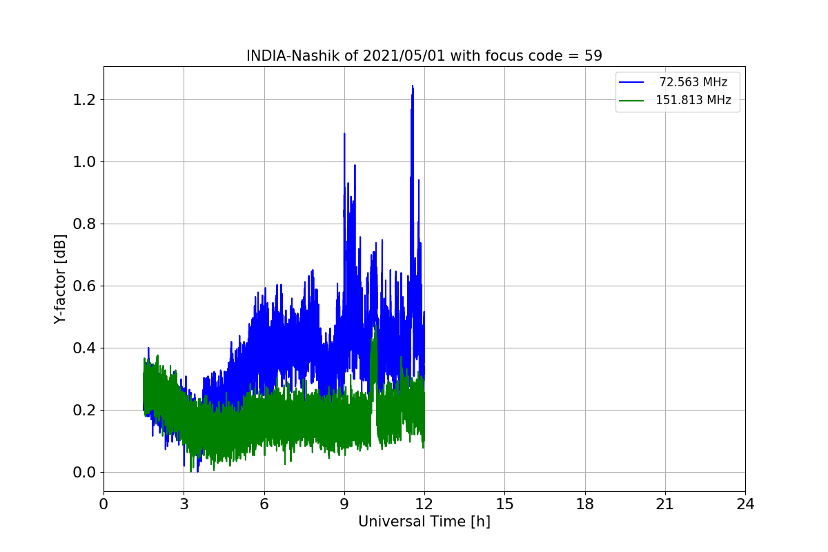Screen dimensions: 828x552
Task: Click the Y-factor [dB] axis label
Action: pyautogui.click(x=61, y=279)
